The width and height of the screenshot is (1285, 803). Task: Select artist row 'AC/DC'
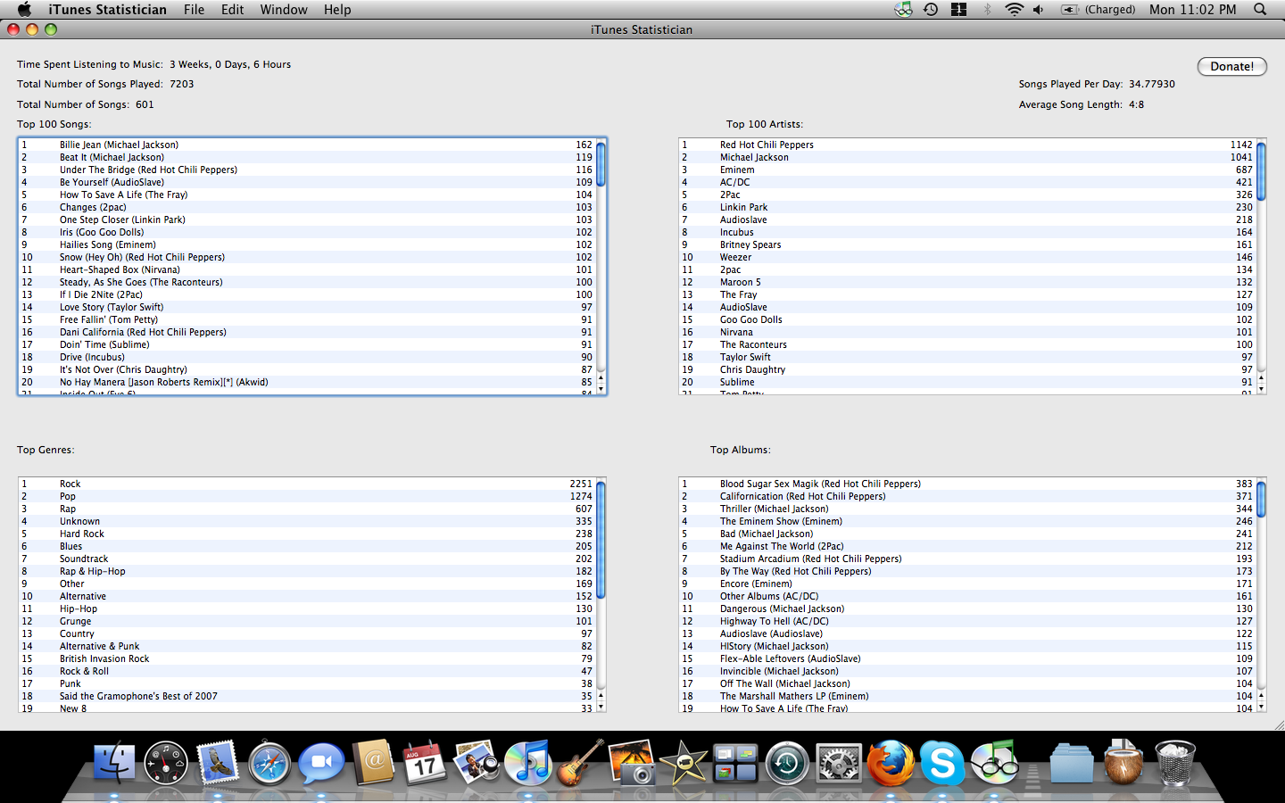coord(967,182)
